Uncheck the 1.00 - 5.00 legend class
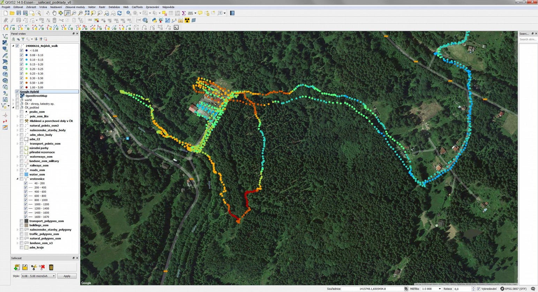This screenshot has height=292, width=538. pyautogui.click(x=22, y=87)
